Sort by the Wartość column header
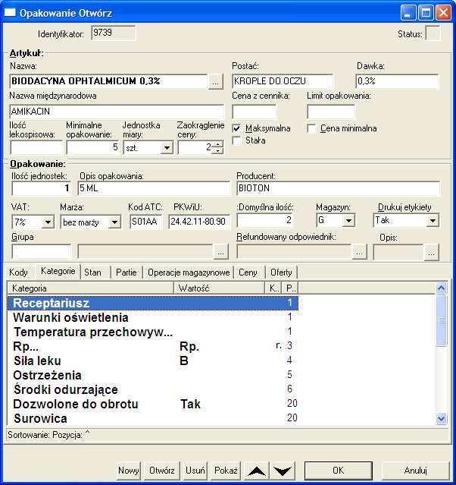This screenshot has width=456, height=485. click(x=219, y=288)
